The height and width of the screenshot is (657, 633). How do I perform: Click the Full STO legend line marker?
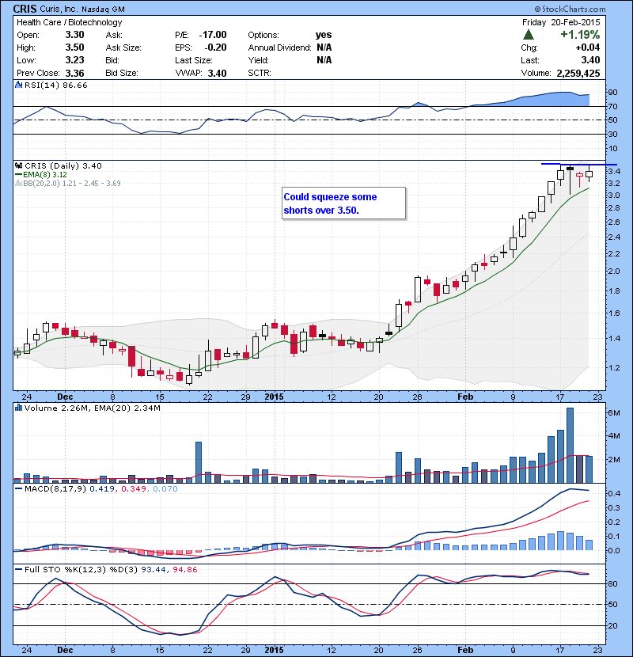point(19,569)
